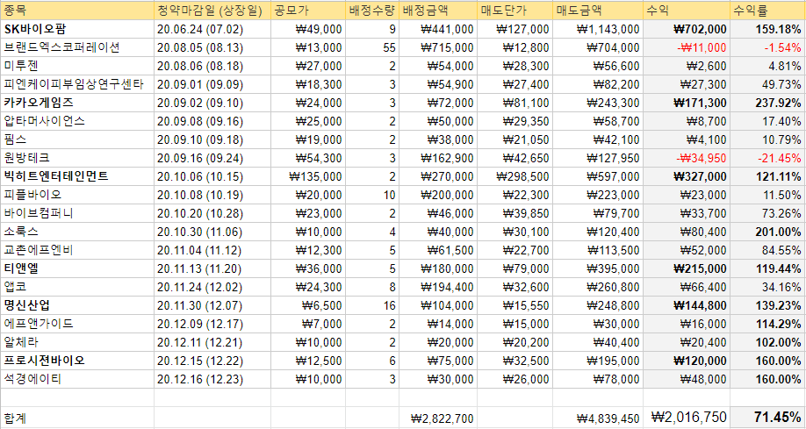Select the 매도단가 header cell
The width and height of the screenshot is (806, 429).
[515, 11]
